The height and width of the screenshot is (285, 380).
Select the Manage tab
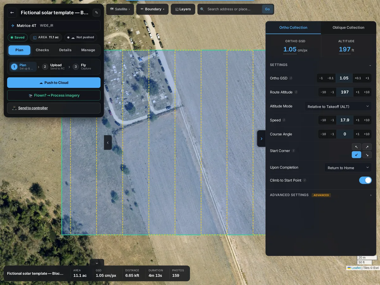click(88, 50)
